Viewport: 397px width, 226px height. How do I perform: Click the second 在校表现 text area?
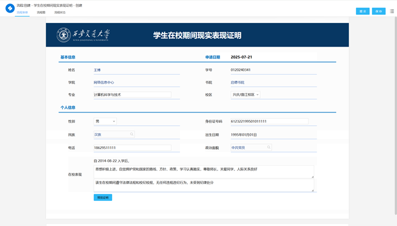[x=204, y=185]
